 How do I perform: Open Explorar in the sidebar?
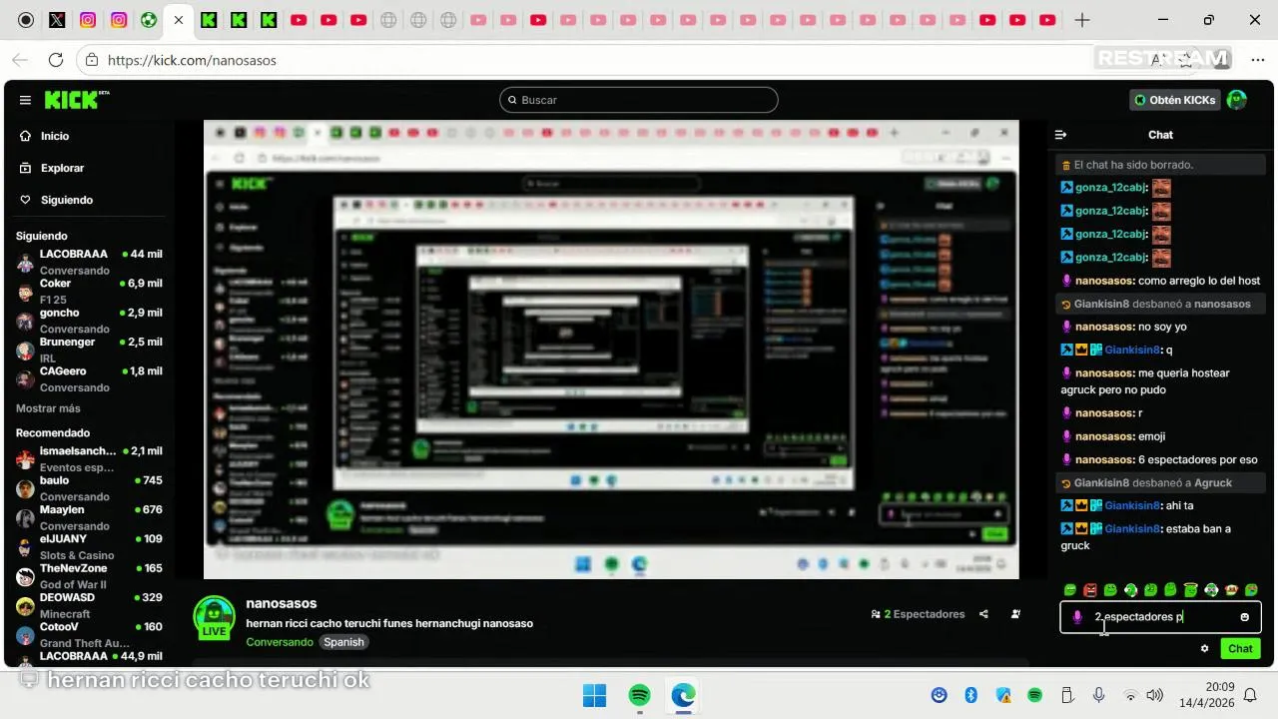coord(62,168)
